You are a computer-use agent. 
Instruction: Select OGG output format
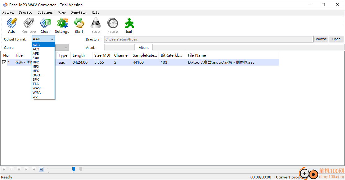coord(43,75)
